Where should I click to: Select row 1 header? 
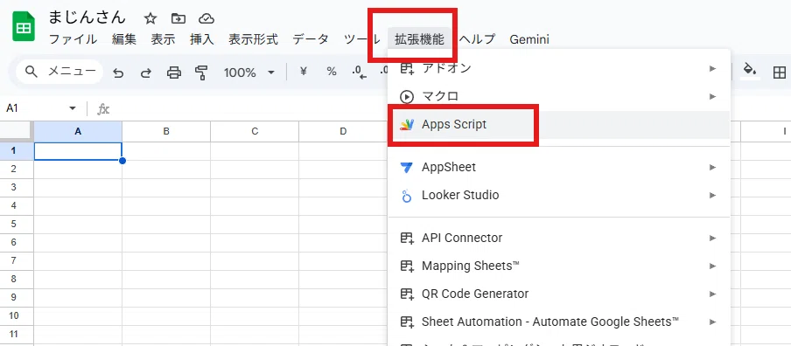[x=17, y=151]
